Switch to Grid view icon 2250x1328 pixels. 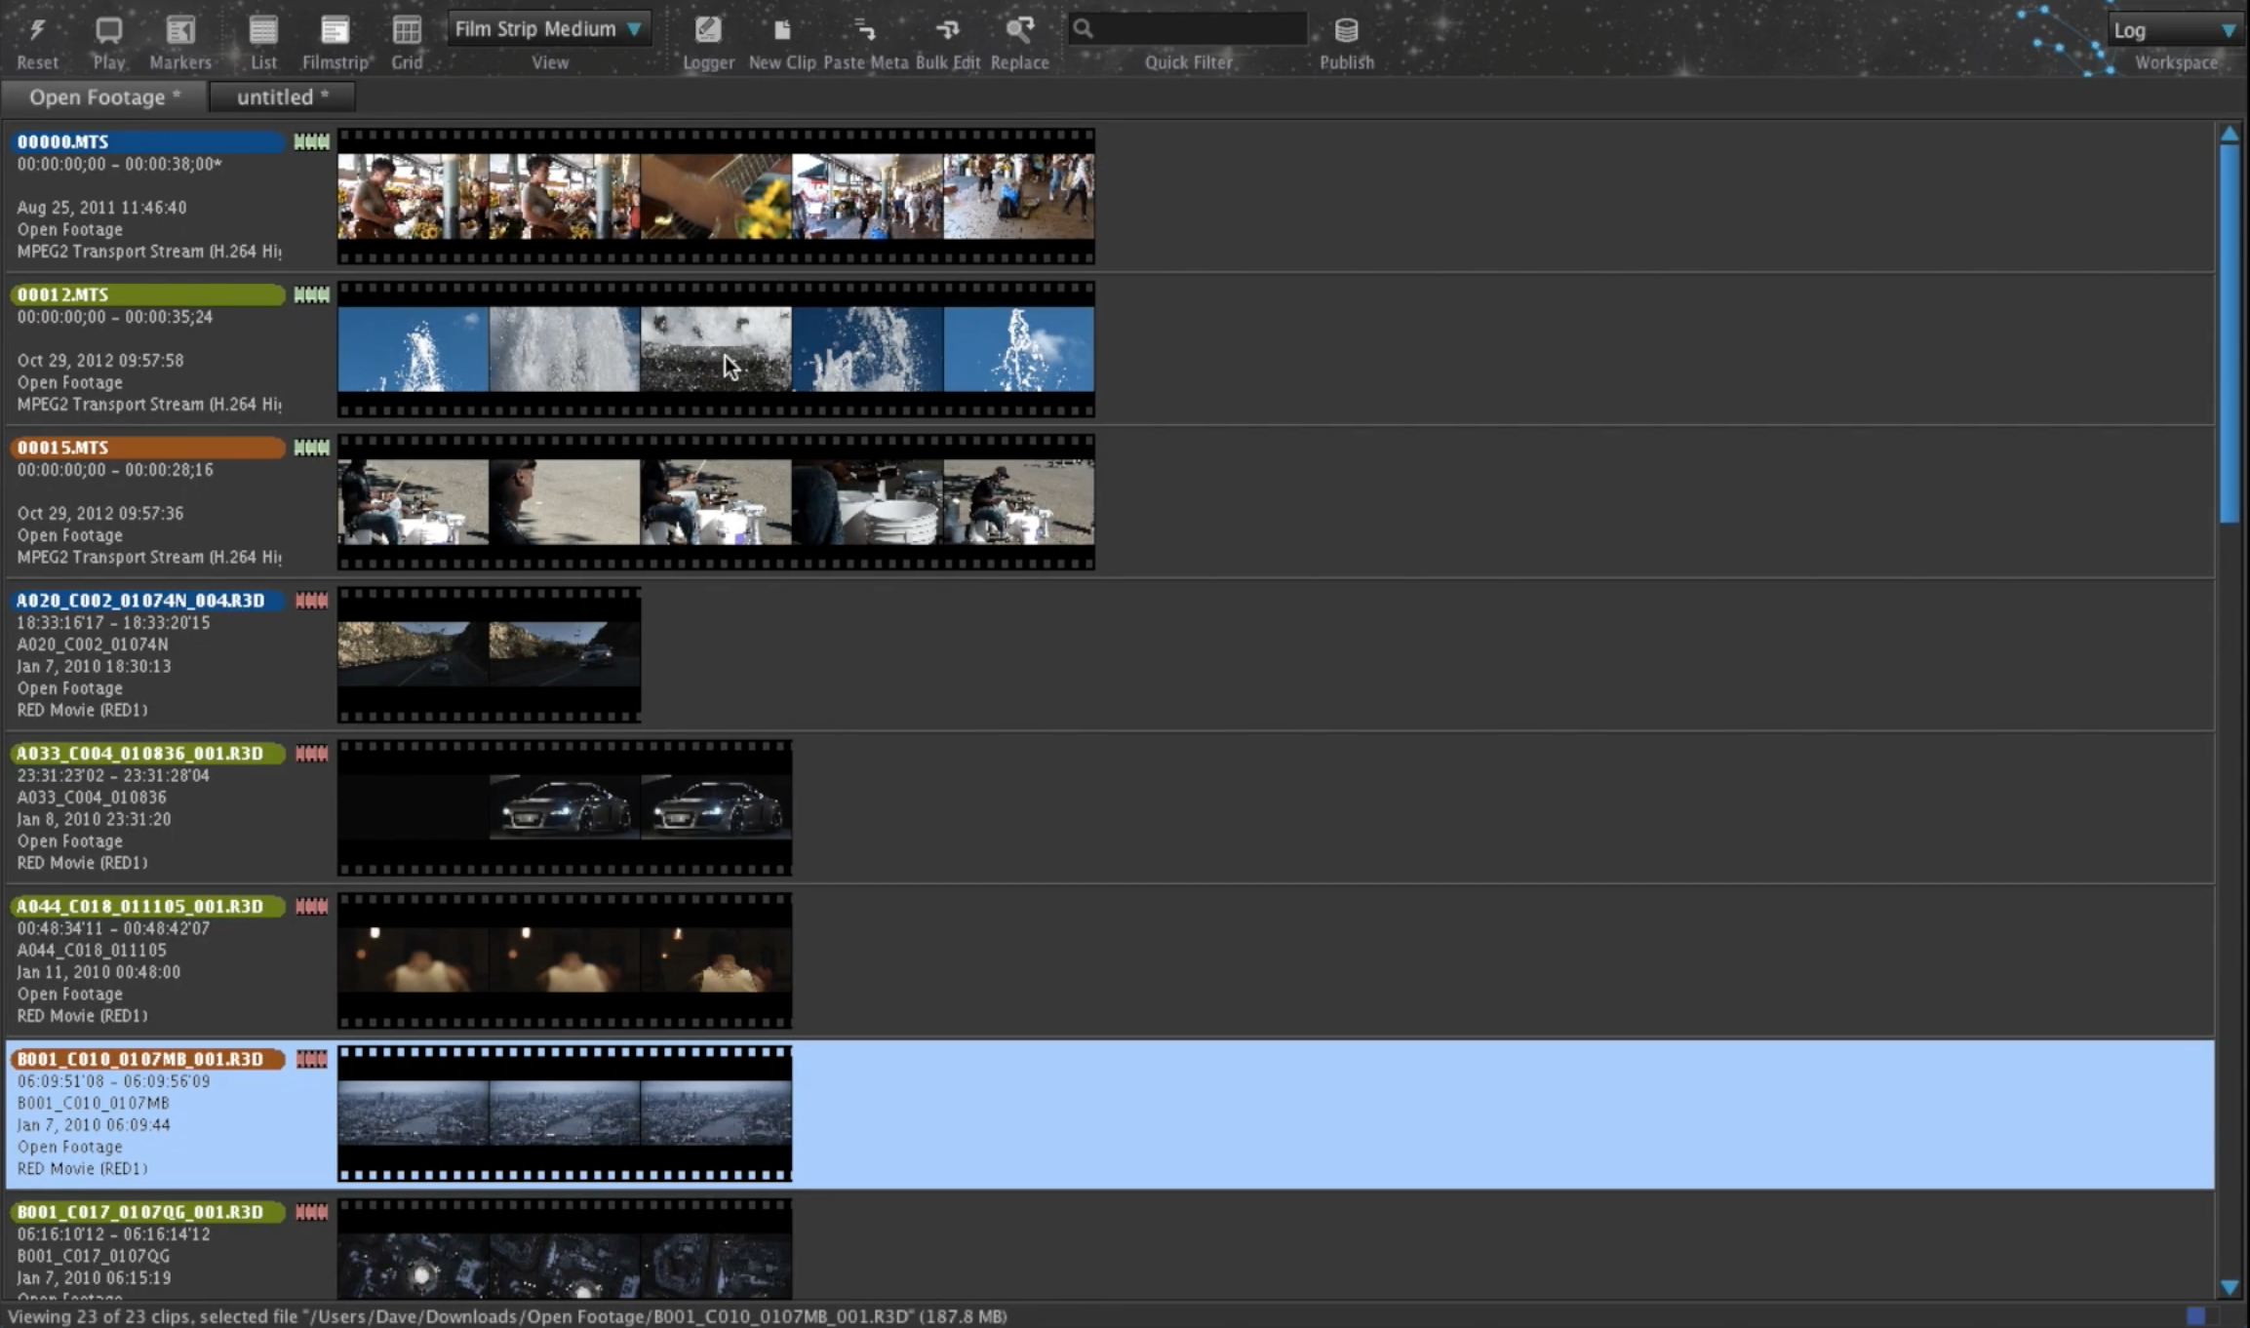point(407,31)
